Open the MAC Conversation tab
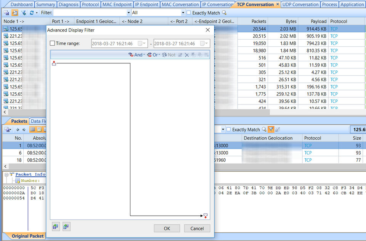The image size is (366, 241). [180, 5]
